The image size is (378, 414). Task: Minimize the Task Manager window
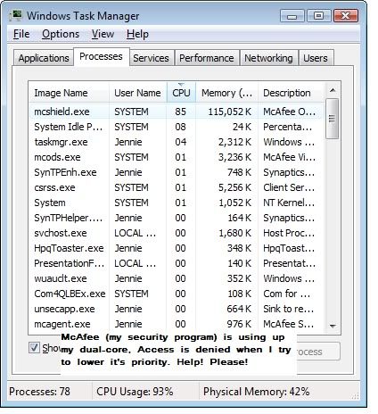tap(292, 16)
